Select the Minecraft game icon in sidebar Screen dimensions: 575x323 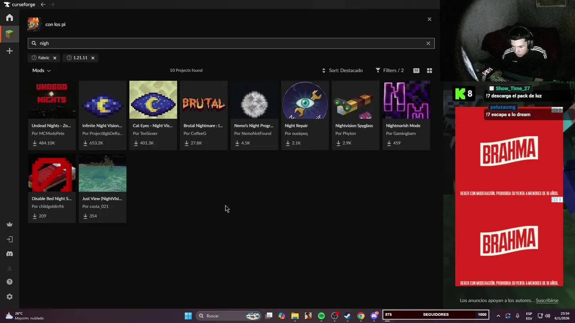[9, 34]
